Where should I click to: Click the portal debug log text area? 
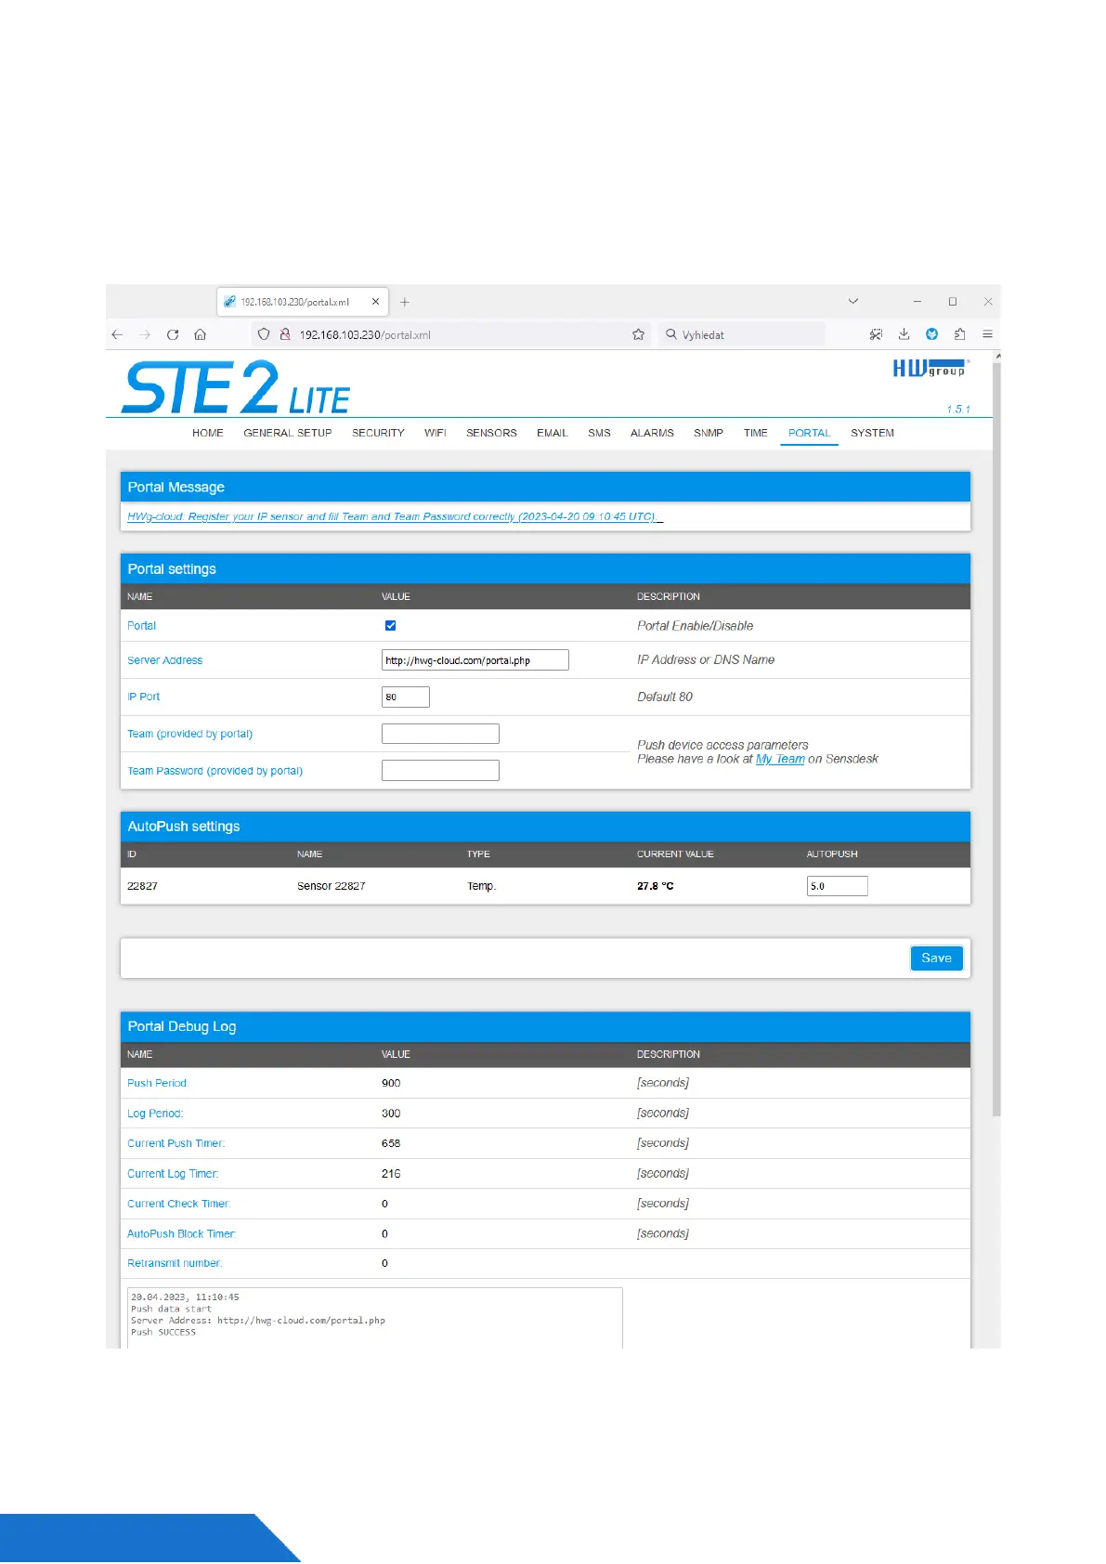coord(375,1318)
